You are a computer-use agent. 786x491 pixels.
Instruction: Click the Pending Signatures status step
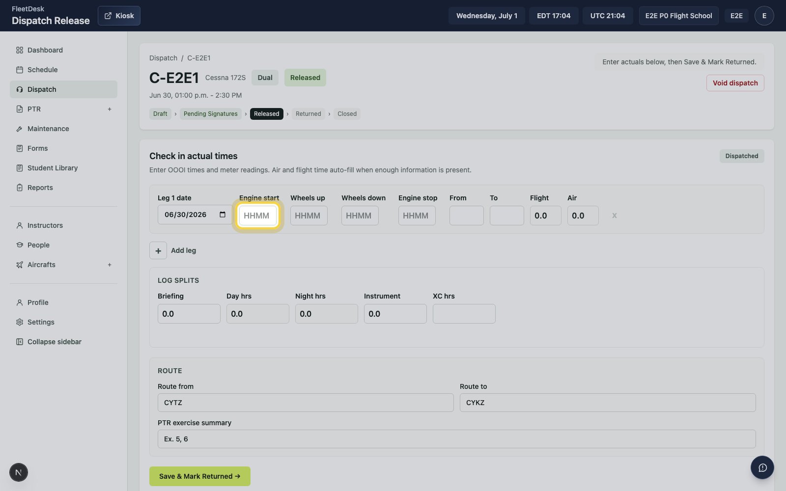[211, 114]
